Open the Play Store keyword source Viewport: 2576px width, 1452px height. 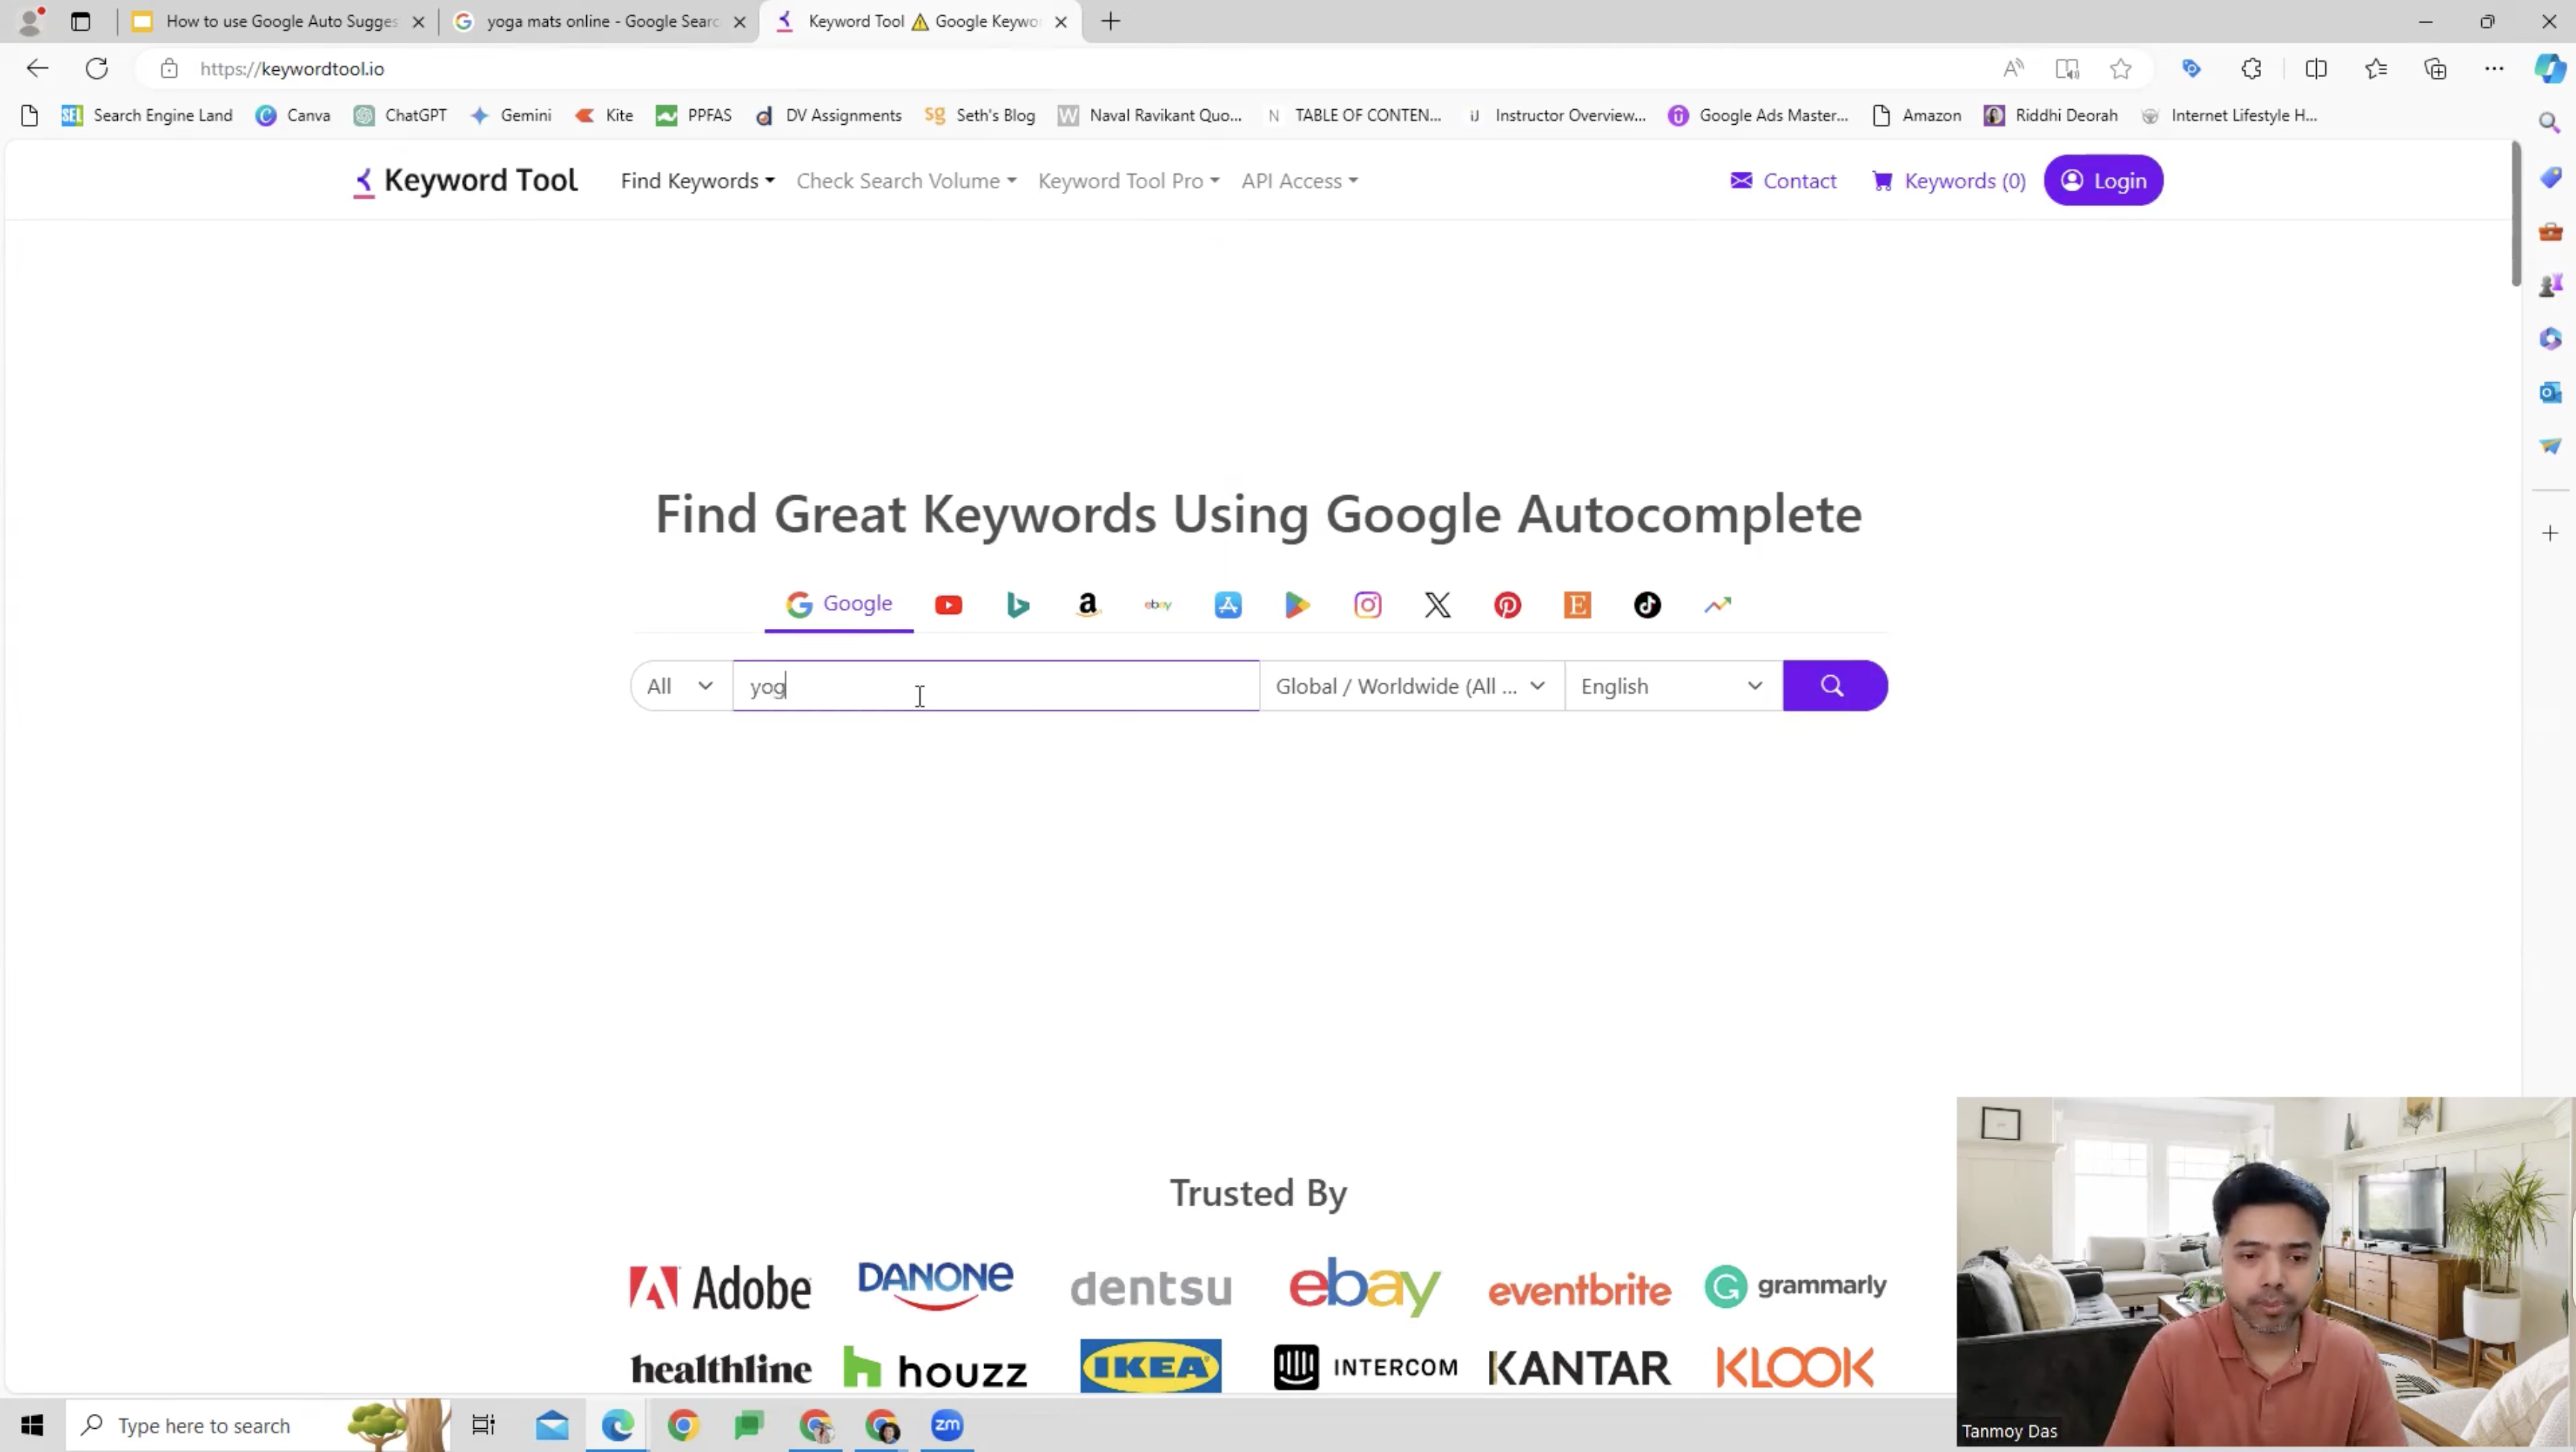(x=1297, y=605)
